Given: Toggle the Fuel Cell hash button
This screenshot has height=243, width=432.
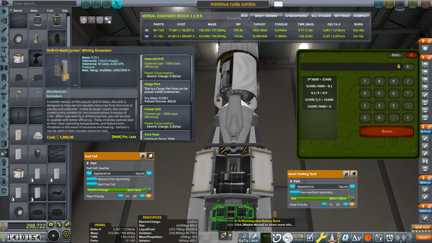Looking at the screenshot, I should pos(143,156).
